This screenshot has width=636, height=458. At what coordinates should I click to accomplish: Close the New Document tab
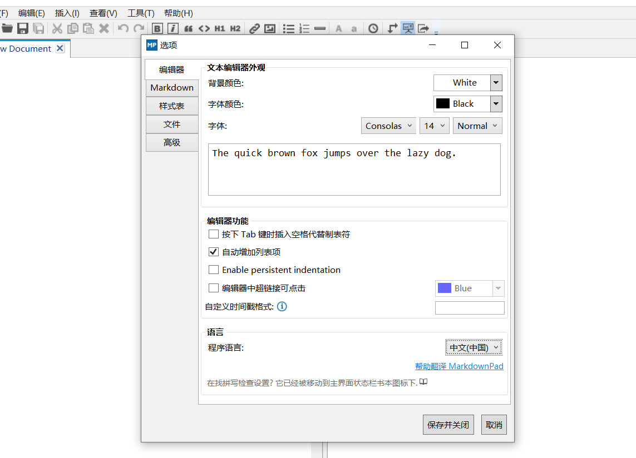click(60, 48)
